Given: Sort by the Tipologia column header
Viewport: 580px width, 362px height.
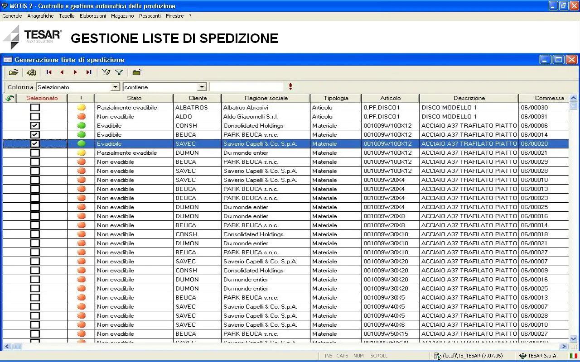Looking at the screenshot, I should 336,98.
